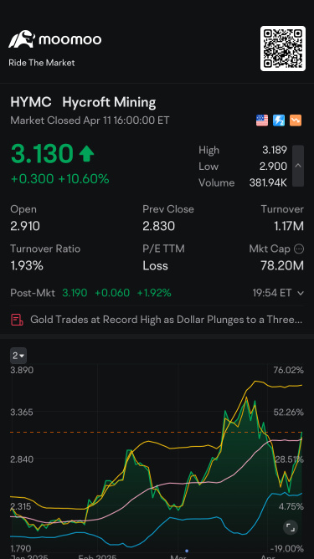Open the chart interval dropdown labeled 2
Screen dimensions: 314x559
[18, 356]
